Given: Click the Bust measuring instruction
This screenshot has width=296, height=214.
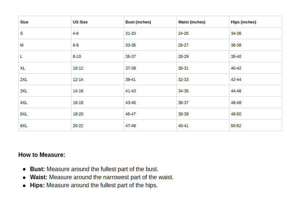Looking at the screenshot, I should (94, 169).
